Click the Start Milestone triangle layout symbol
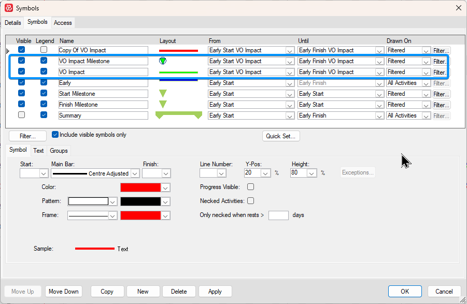The height and width of the screenshot is (304, 467). [163, 94]
